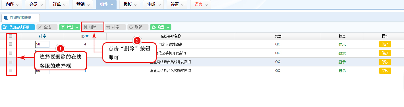Click the 删除 X icon
This screenshot has width=404, height=107.
pyautogui.click(x=85, y=27)
